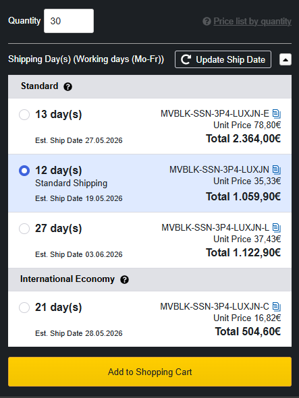Click part number MVBLK-SSN-3P4-LUXJN-L text
299x398 pixels.
tap(215, 227)
